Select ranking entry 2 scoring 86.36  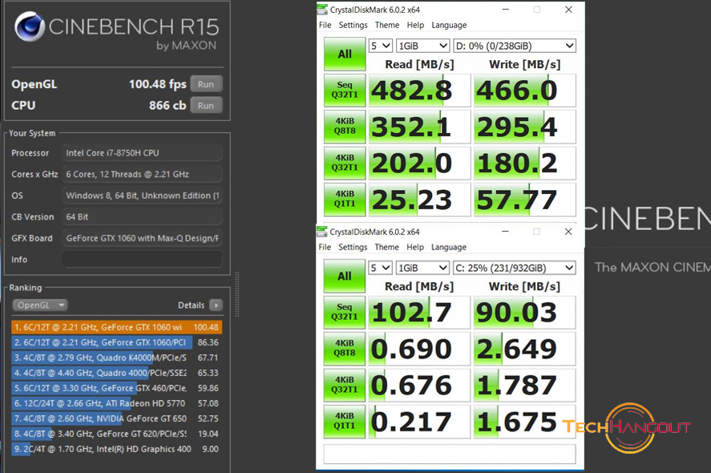(117, 342)
